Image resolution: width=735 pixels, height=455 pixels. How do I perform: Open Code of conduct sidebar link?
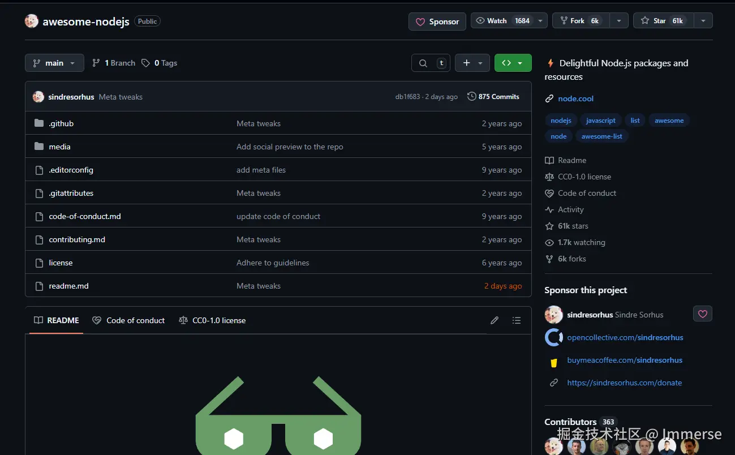581,193
